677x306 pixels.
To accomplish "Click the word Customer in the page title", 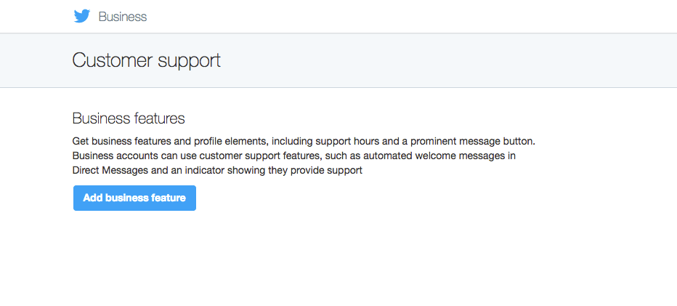I will pos(114,60).
